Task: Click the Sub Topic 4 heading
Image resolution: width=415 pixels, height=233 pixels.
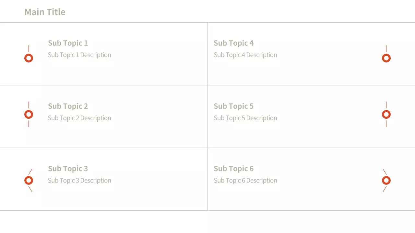Action: click(233, 43)
